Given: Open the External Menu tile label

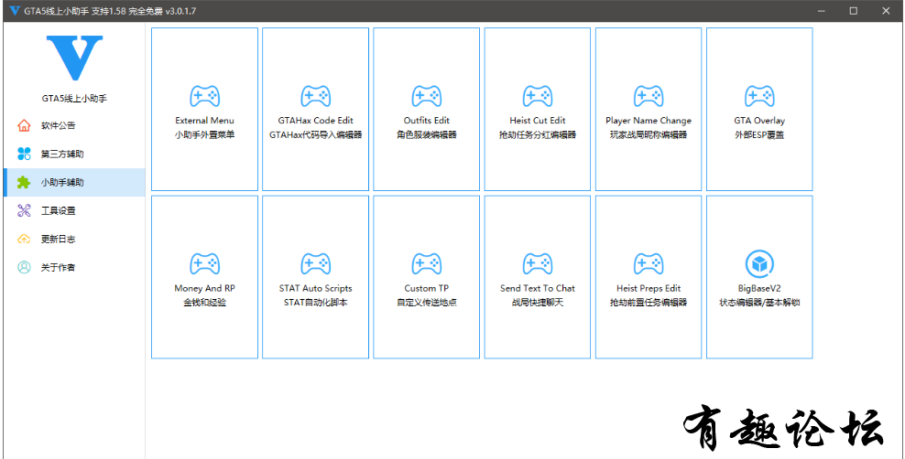Looking at the screenshot, I should 204,121.
